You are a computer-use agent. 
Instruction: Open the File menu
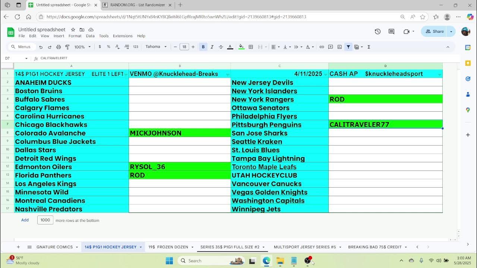coord(22,36)
